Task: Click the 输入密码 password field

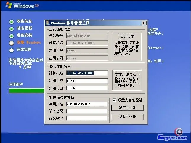Action: tap(87, 111)
